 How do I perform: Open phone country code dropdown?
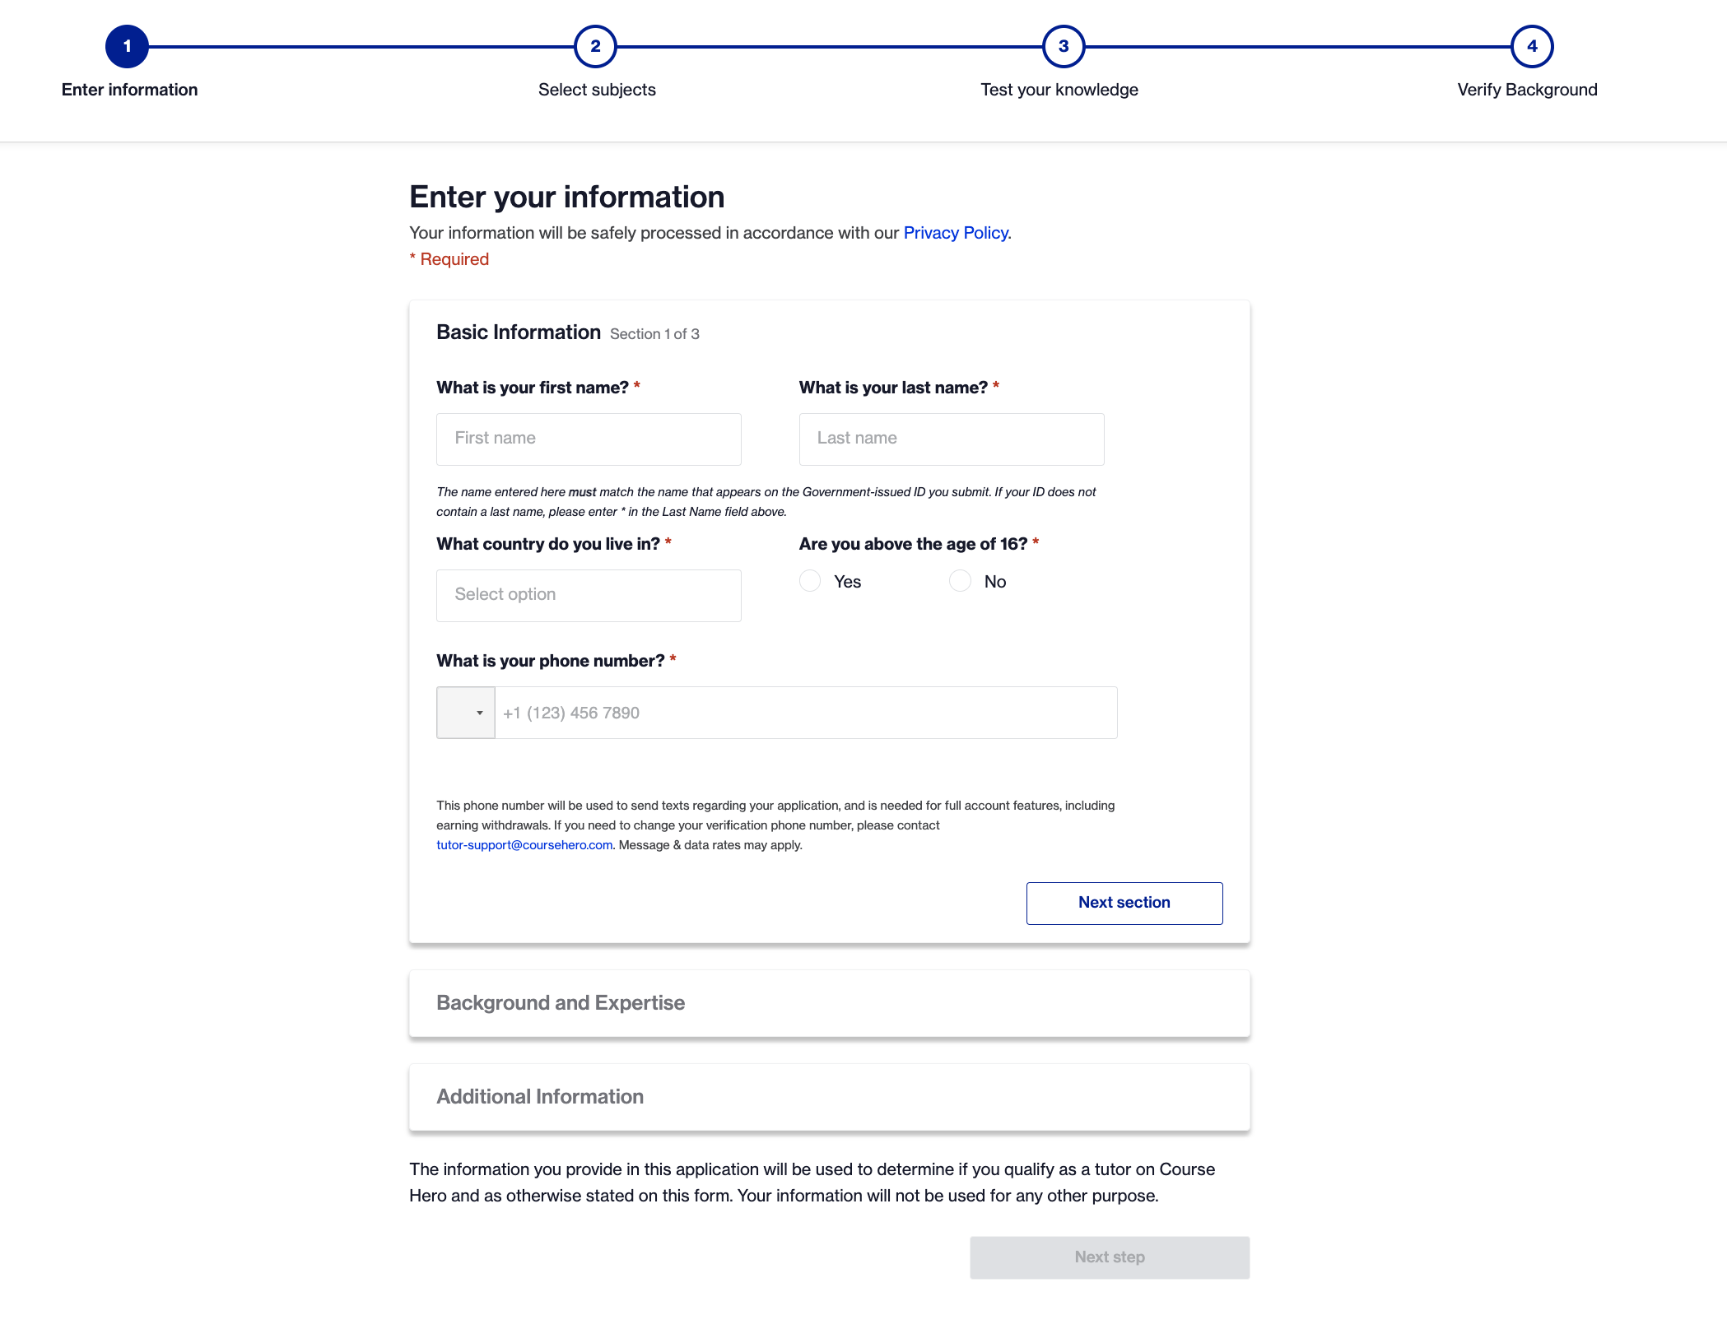click(466, 713)
